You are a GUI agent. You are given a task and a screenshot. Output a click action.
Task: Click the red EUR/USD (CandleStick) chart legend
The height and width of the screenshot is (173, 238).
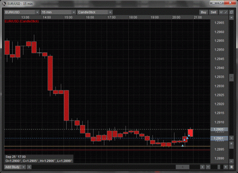[x=22, y=21]
